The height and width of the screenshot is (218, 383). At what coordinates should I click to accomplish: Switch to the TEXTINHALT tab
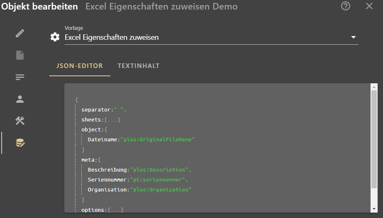pyautogui.click(x=139, y=66)
